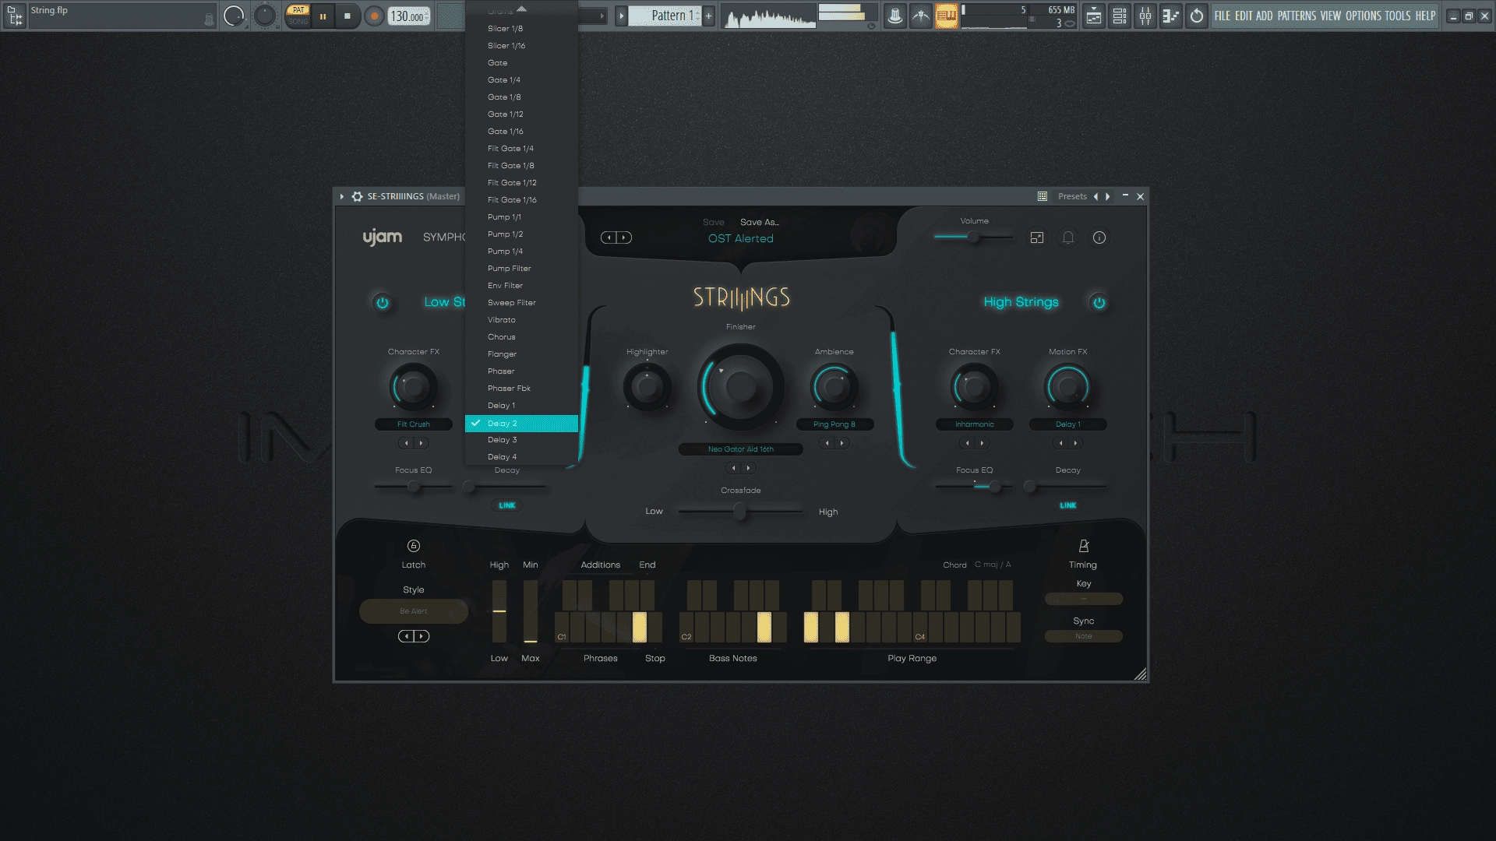Screen dimensions: 1496x841
Task: Click the large Finisher knob
Action: (741, 386)
